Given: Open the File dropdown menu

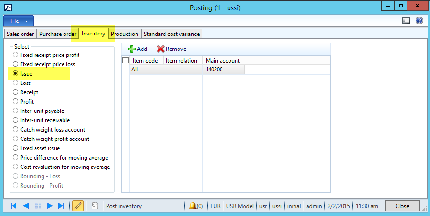Looking at the screenshot, I should coord(19,21).
